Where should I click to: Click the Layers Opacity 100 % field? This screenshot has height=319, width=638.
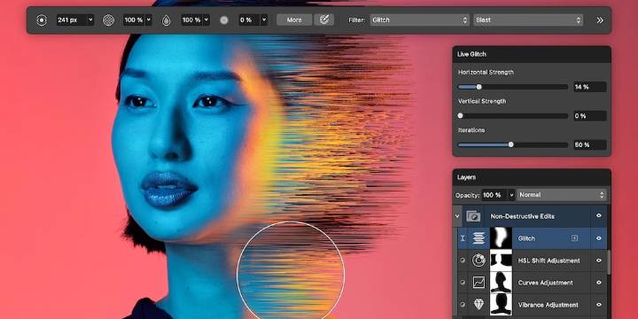[x=494, y=195]
